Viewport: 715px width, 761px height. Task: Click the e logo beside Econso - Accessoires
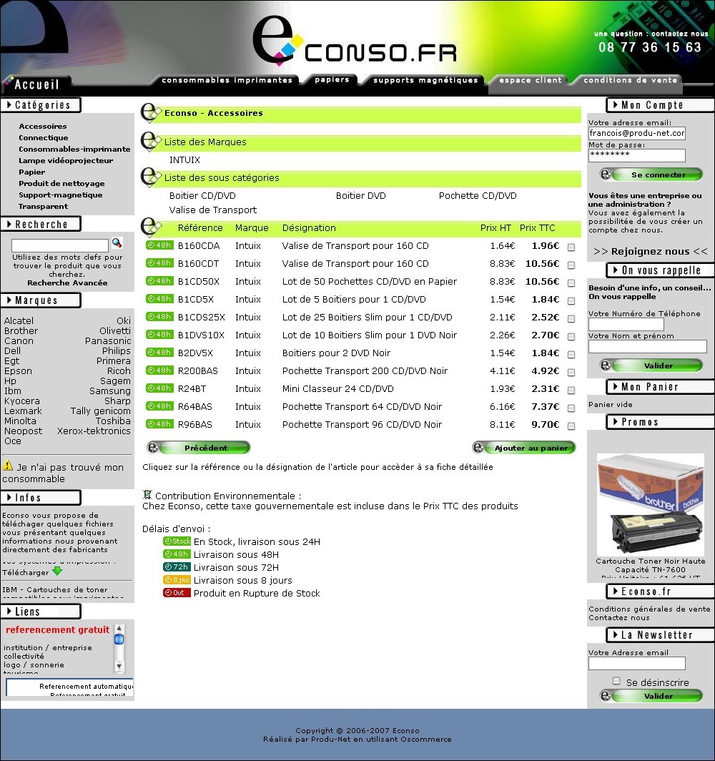click(x=151, y=112)
